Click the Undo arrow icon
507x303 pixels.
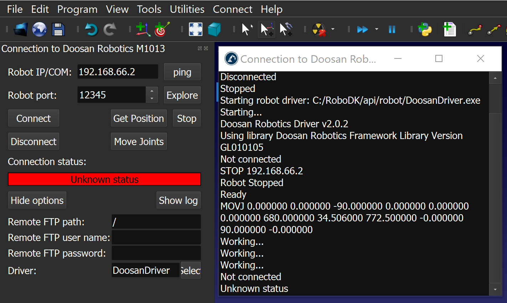pos(91,29)
